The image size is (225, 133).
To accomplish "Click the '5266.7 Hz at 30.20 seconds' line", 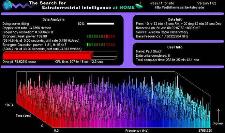I will click(x=42, y=49).
